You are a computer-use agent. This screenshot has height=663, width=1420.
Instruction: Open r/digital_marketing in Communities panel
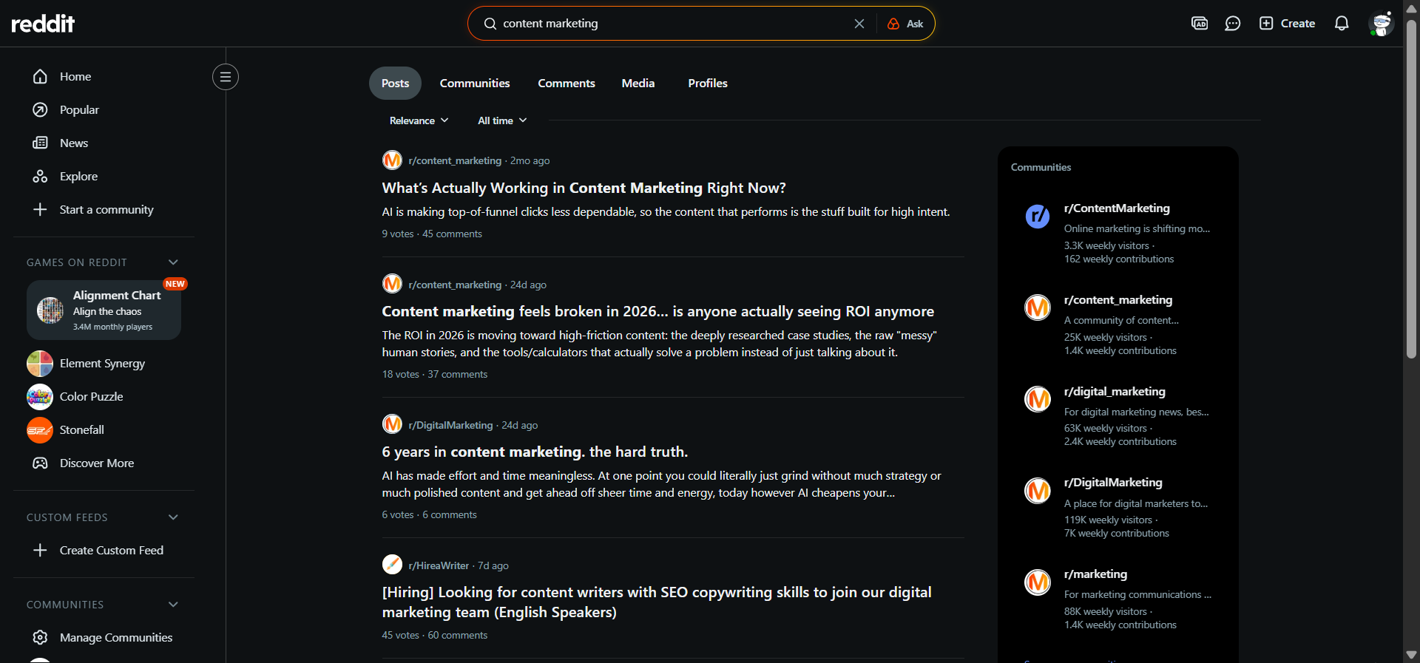1115,392
